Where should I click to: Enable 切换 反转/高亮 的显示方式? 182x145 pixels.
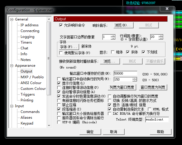[x=110, y=101]
